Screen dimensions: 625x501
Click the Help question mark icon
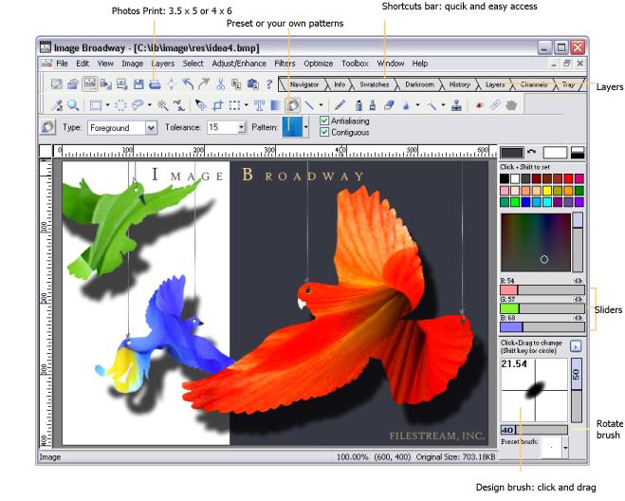pyautogui.click(x=269, y=84)
